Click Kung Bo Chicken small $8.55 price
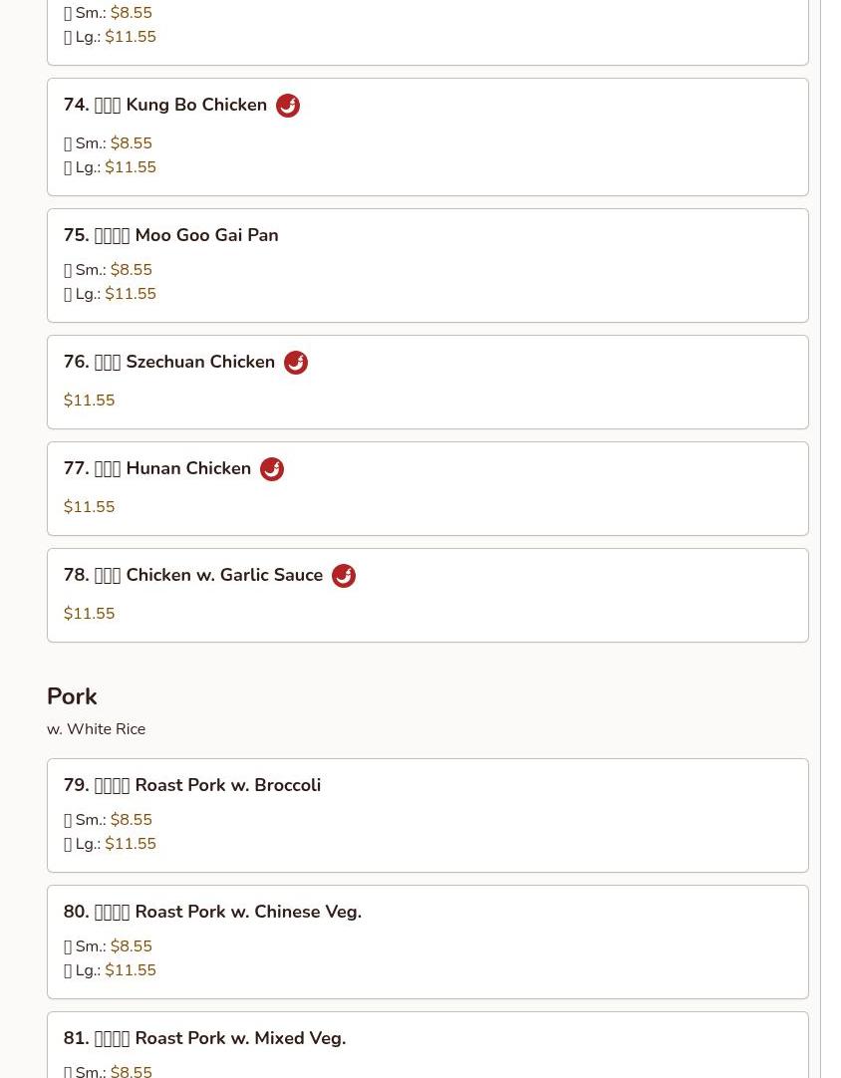 click(132, 143)
